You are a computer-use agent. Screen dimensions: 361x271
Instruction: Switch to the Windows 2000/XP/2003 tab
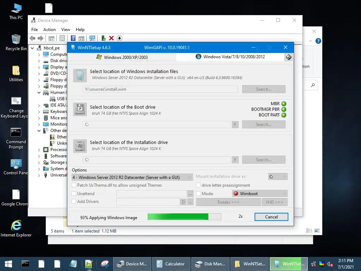pos(122,57)
